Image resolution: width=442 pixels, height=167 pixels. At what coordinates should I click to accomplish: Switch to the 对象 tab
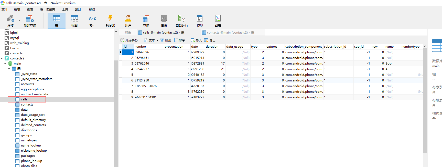(128, 33)
